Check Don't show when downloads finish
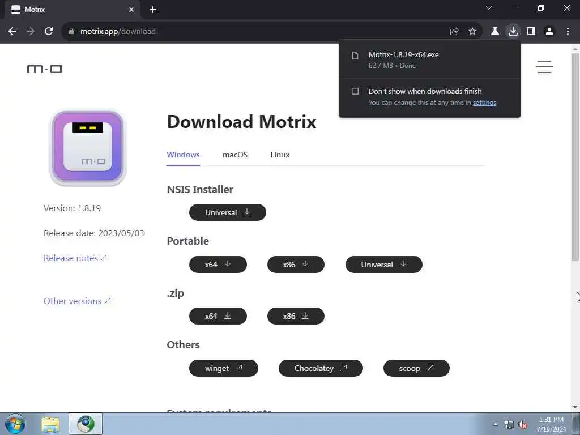Viewport: 580px width, 435px height. [x=355, y=91]
